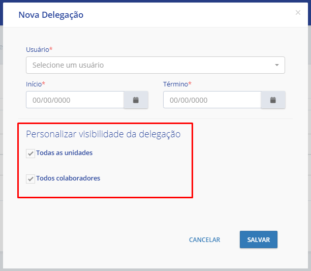Click the Usuário field label
311x271 pixels.
point(38,49)
